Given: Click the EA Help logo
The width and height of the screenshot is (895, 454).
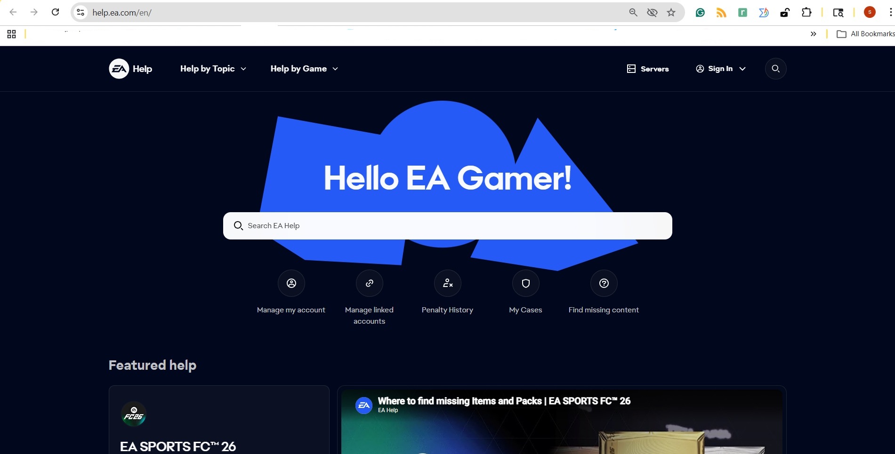Looking at the screenshot, I should [x=130, y=69].
